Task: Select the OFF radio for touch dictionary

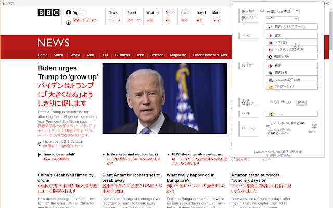Action: (283, 102)
